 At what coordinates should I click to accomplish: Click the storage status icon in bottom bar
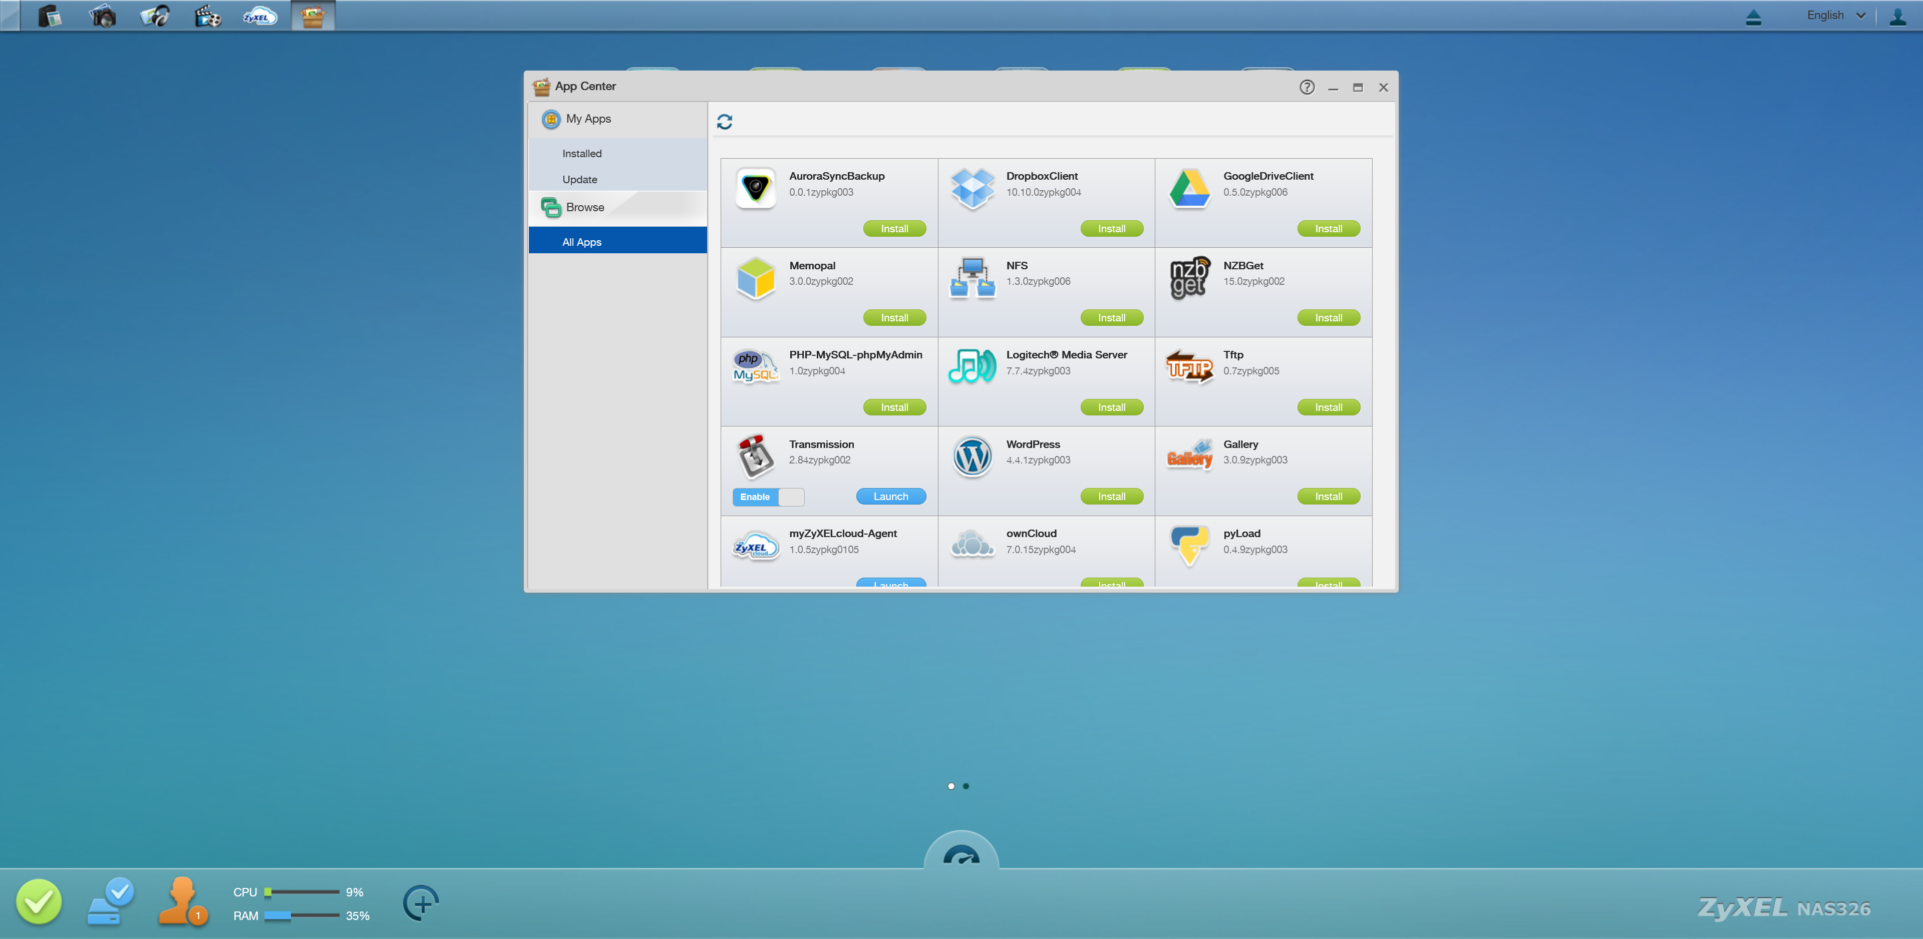111,901
